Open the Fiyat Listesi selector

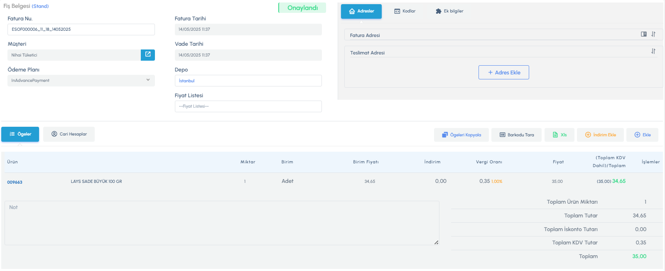click(248, 106)
